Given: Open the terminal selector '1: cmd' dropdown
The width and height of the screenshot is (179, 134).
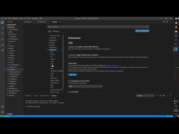Looking at the screenshot, I should 145,96.
